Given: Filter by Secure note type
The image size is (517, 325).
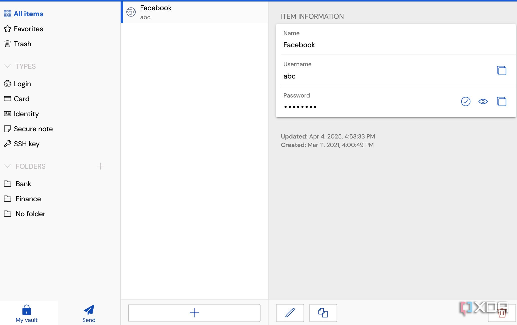Looking at the screenshot, I should tap(33, 129).
